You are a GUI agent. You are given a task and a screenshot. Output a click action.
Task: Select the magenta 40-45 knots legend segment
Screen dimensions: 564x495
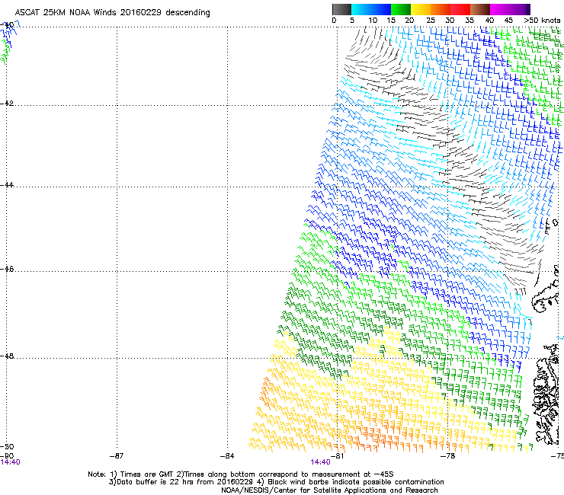[x=500, y=9]
